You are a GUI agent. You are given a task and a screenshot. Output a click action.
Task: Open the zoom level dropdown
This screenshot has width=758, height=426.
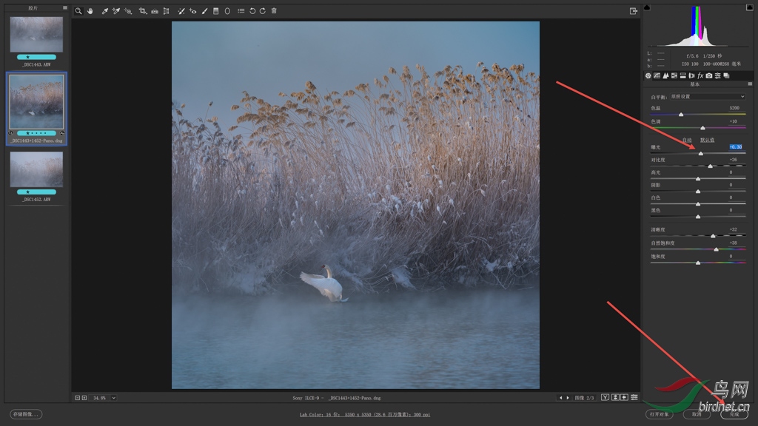coord(114,398)
